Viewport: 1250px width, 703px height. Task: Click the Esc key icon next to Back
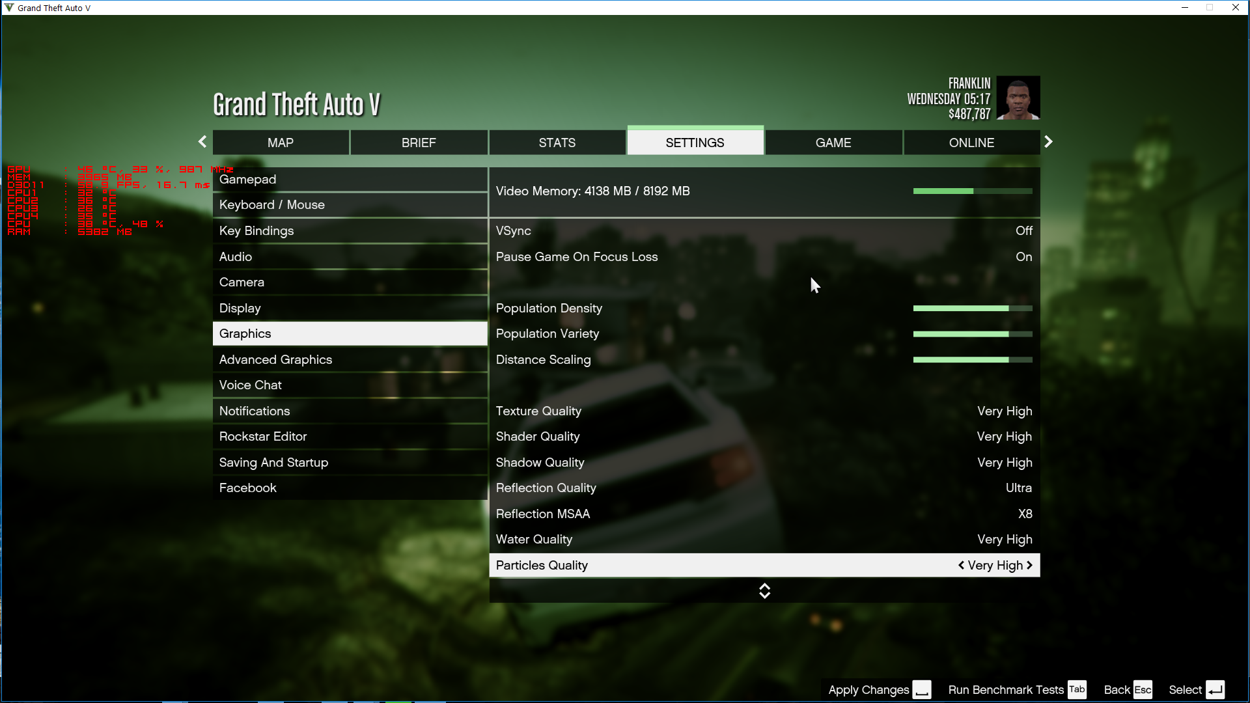1143,690
